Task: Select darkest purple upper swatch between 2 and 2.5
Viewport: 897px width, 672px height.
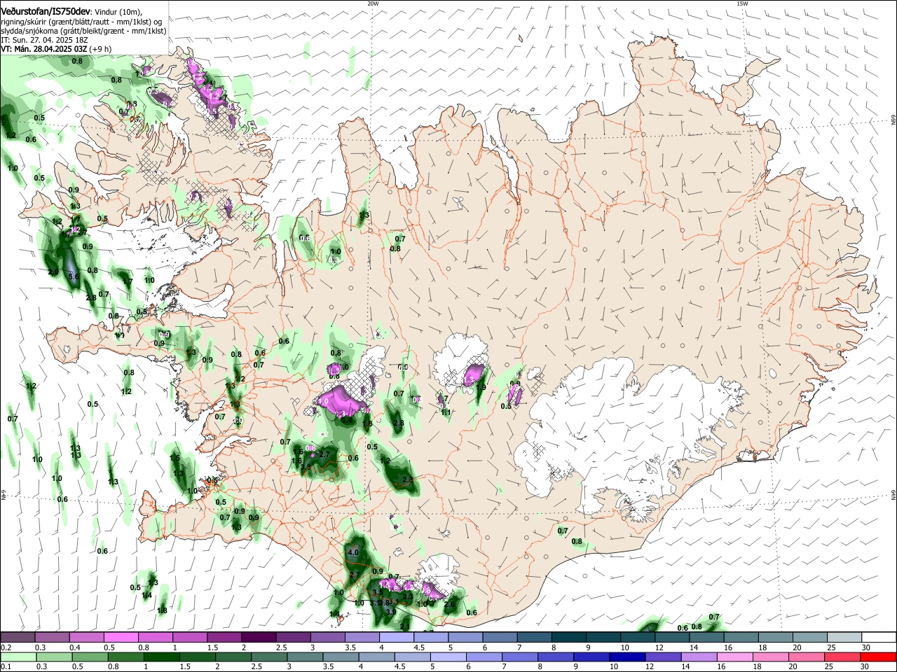Action: click(259, 637)
